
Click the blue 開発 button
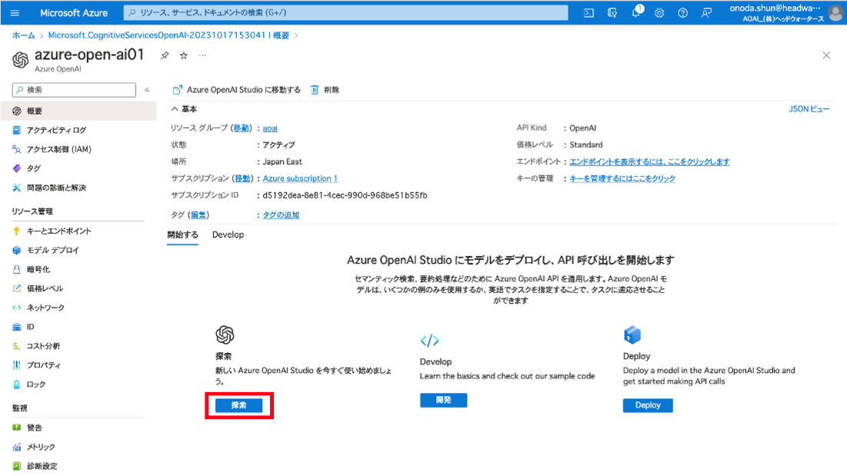[x=443, y=400]
